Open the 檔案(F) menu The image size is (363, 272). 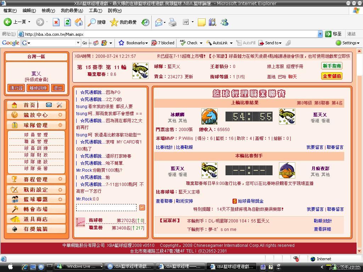(10, 10)
